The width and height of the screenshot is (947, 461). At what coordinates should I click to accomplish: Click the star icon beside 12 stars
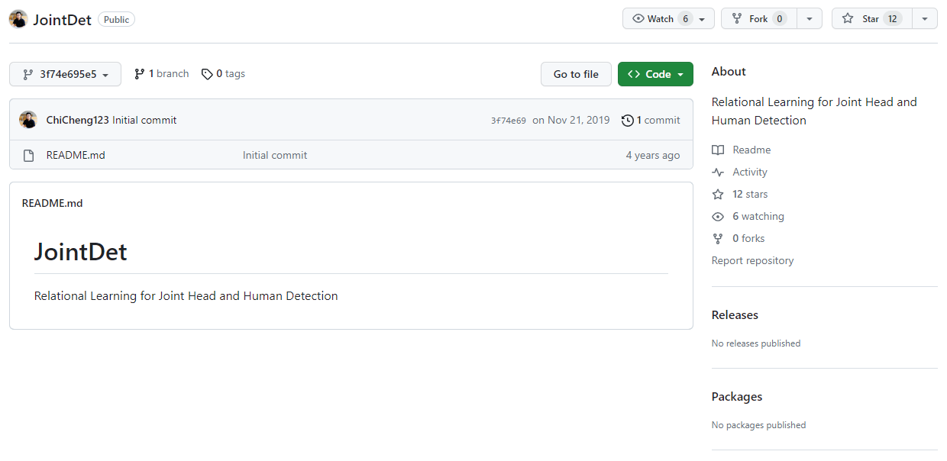pyautogui.click(x=718, y=195)
